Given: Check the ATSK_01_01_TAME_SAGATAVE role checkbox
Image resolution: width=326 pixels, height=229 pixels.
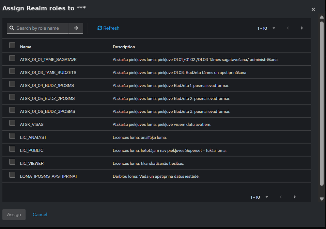Looking at the screenshot, I should coord(12,58).
